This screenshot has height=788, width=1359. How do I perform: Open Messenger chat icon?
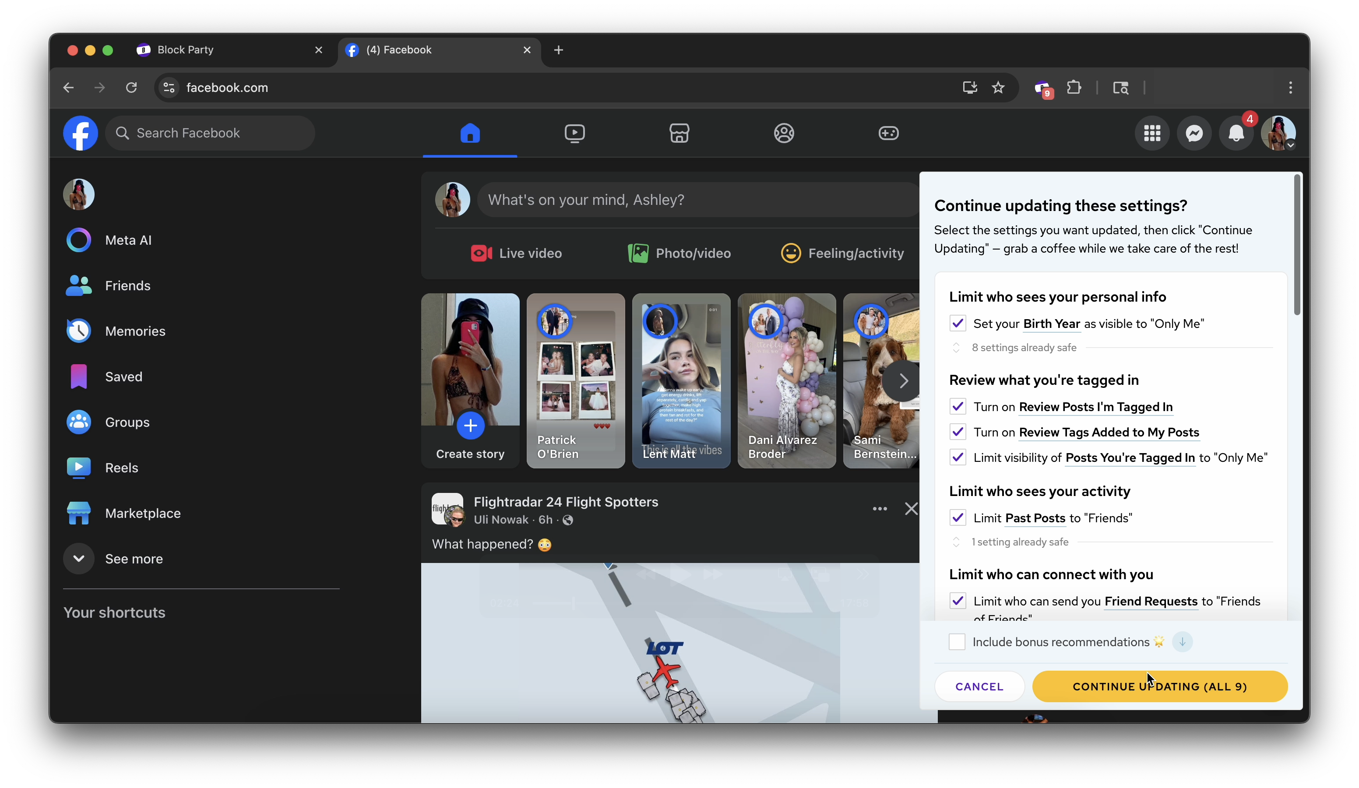[1194, 133]
